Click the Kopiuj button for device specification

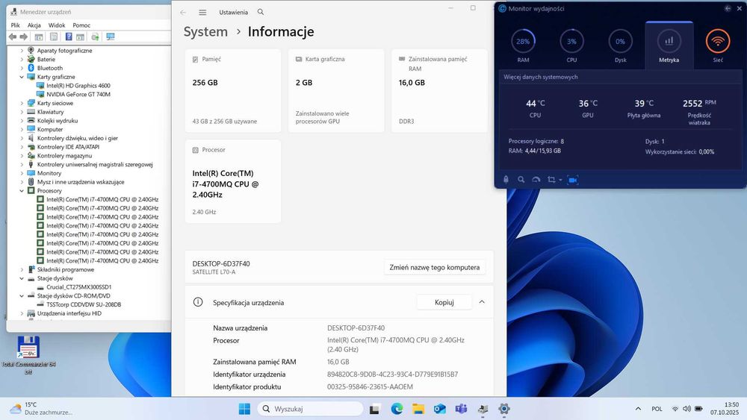click(x=444, y=302)
